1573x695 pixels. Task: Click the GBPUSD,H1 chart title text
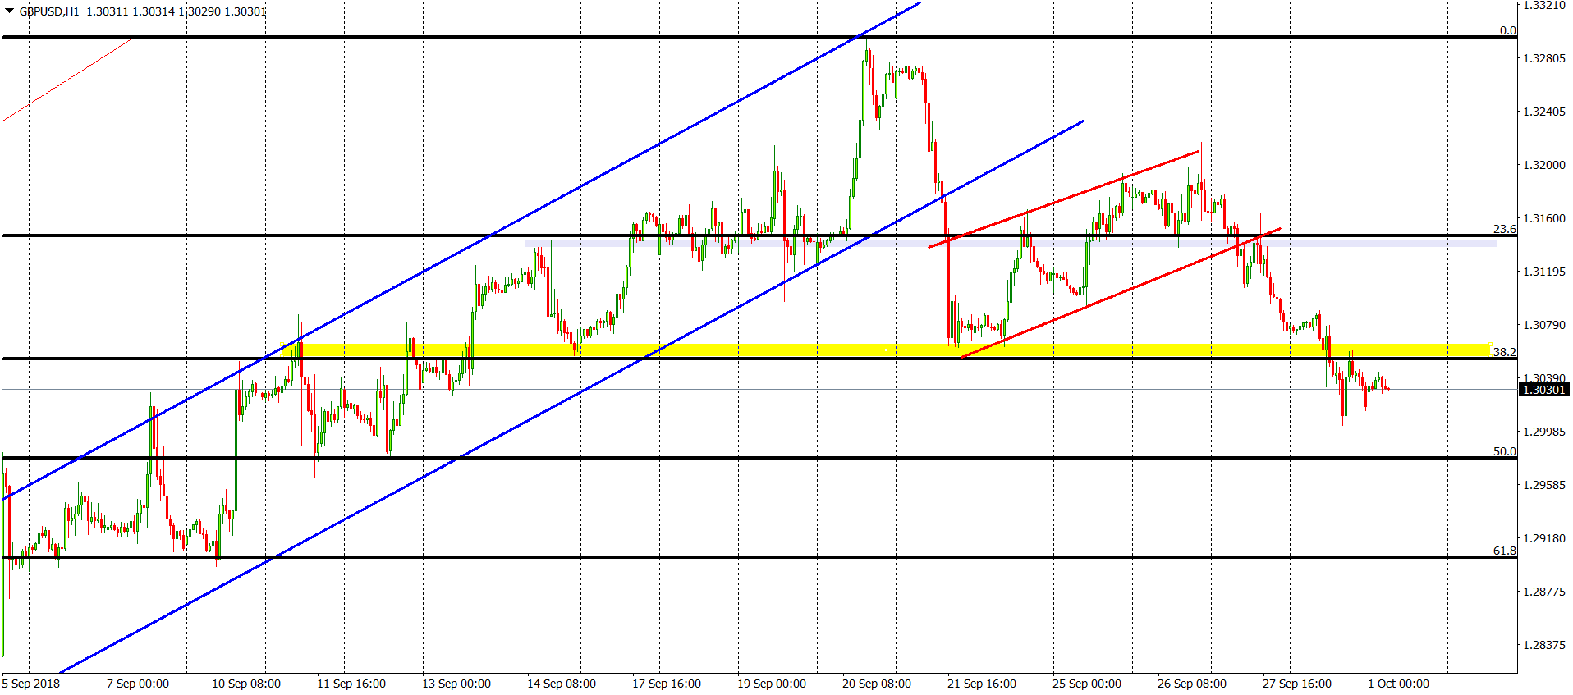pos(49,11)
